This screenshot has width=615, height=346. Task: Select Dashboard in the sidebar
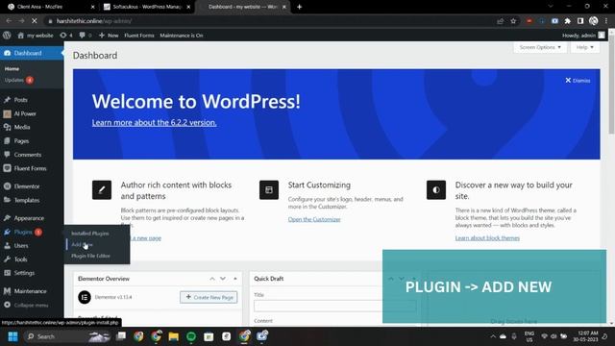(32, 53)
